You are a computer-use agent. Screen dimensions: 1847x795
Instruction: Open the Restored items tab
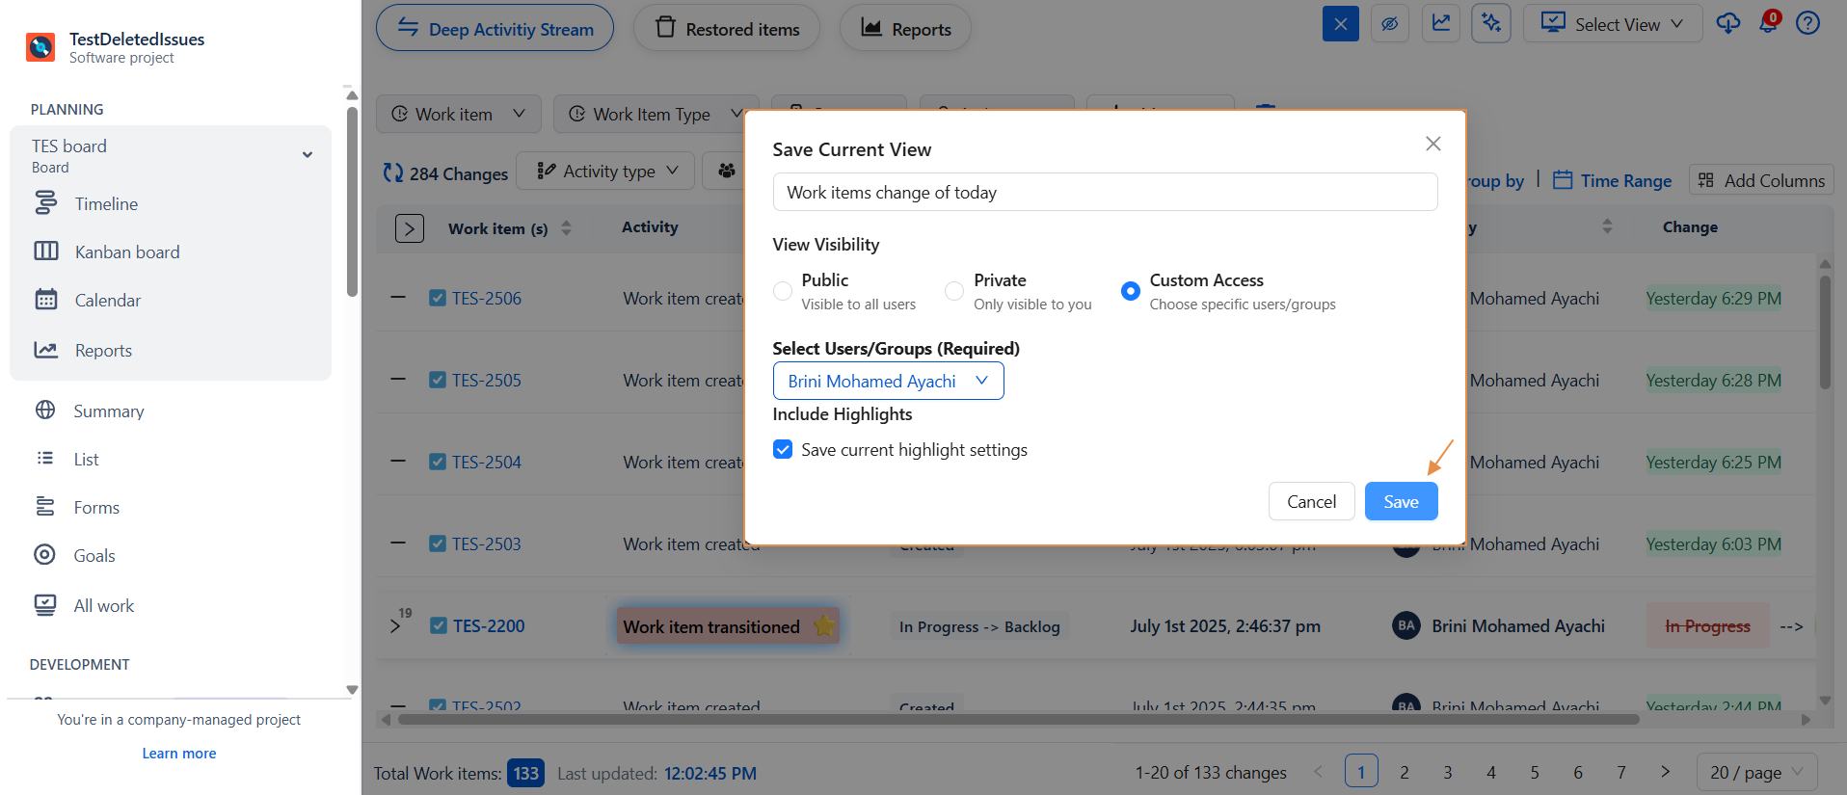727,29
